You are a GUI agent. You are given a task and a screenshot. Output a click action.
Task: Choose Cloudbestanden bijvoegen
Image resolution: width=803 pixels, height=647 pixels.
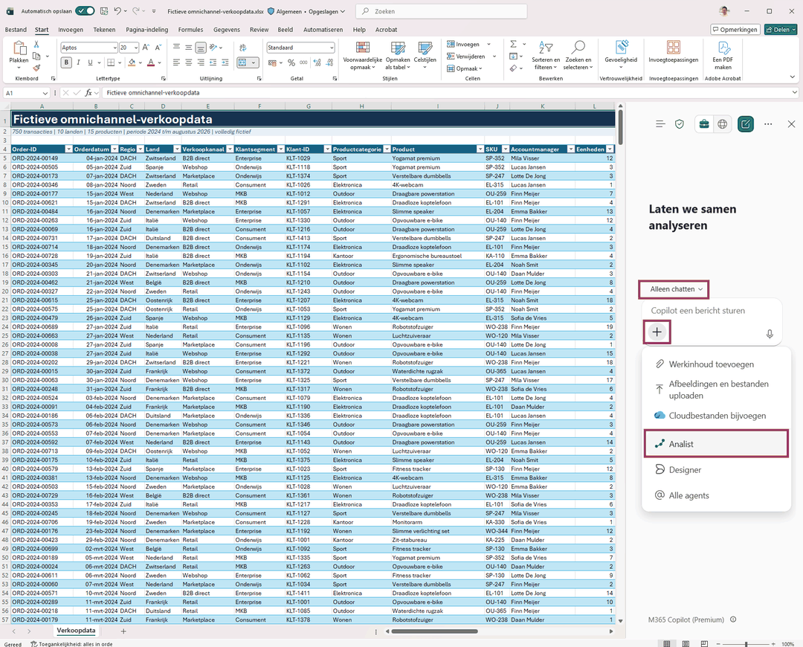pyautogui.click(x=716, y=416)
